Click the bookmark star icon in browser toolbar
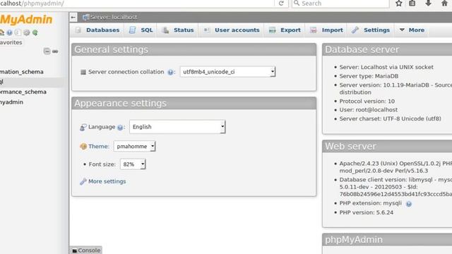This screenshot has width=452, height=254. [398, 3]
